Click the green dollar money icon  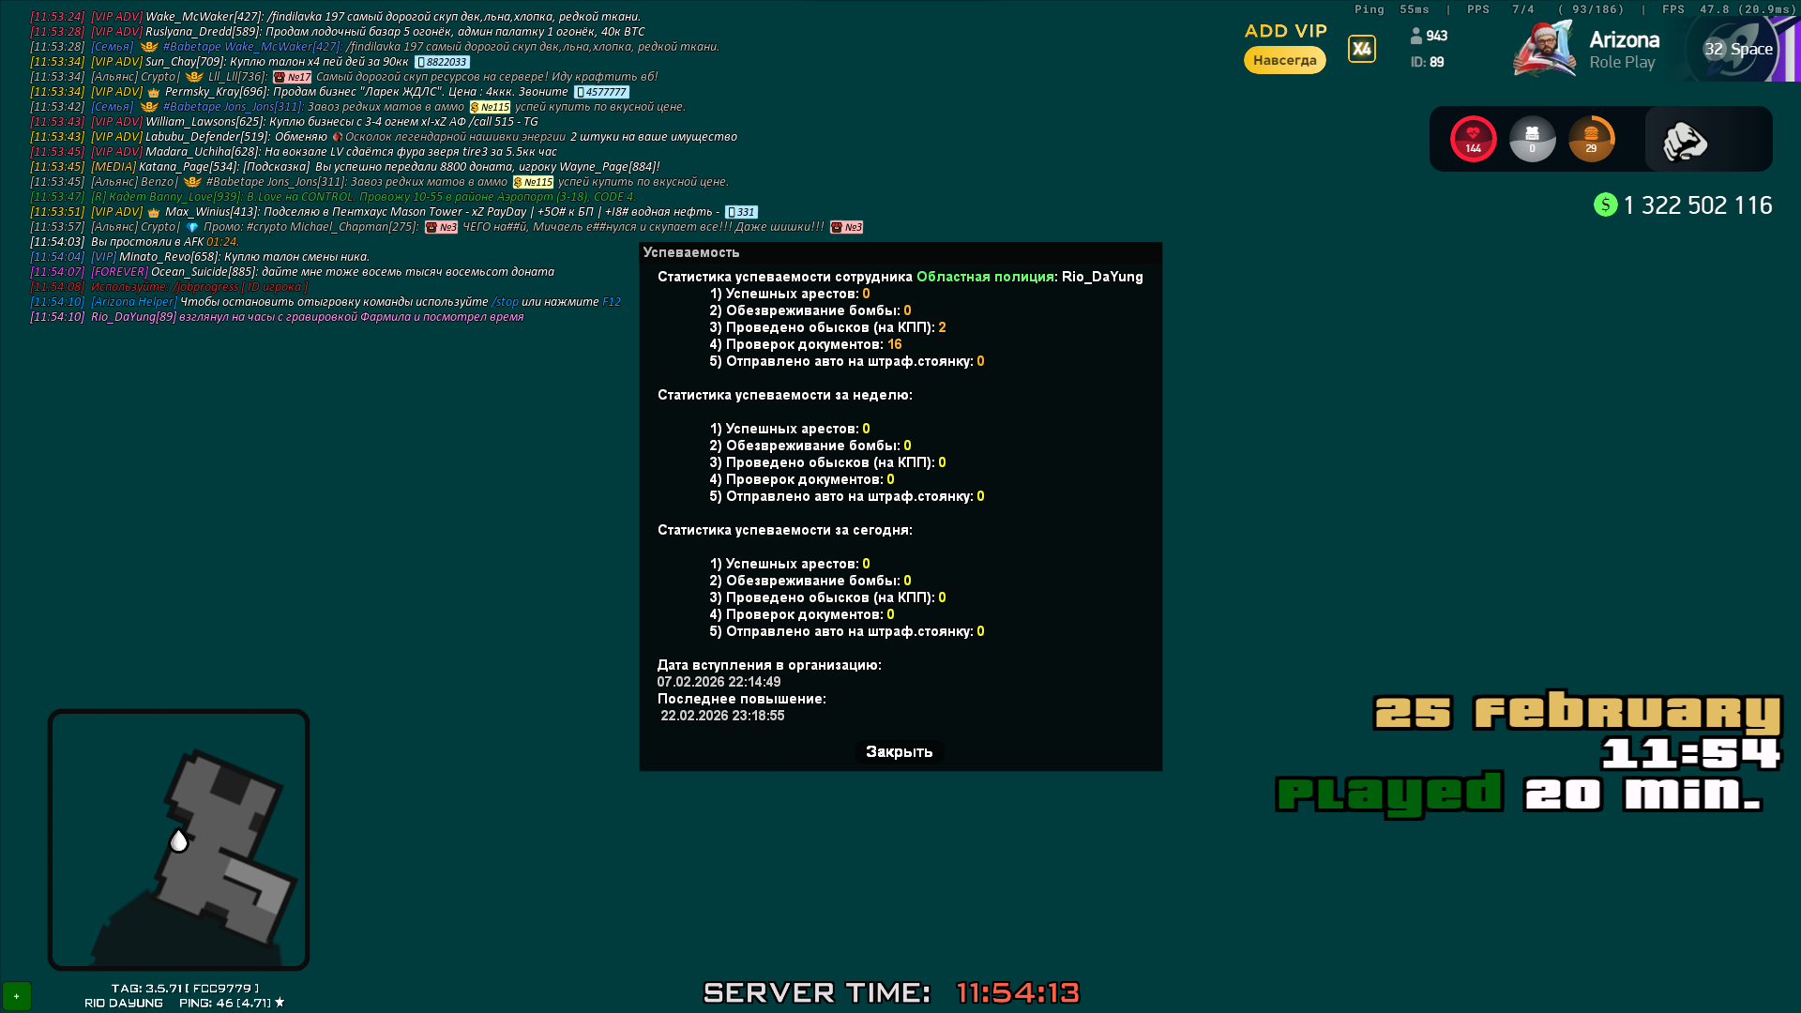(x=1605, y=204)
